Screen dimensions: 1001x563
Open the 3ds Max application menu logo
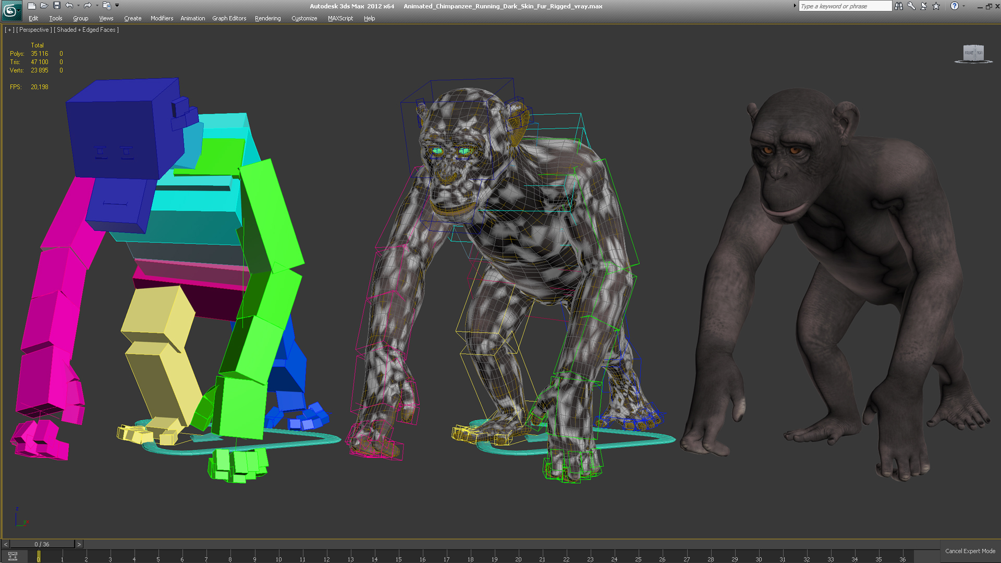coord(11,10)
